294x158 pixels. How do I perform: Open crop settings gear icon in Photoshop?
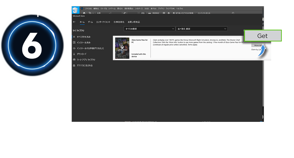[169, 13]
